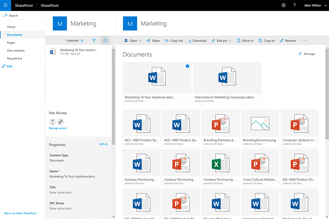Image resolution: width=329 pixels, height=219 pixels.
Task: Expand the Edit pin dropdown arrow
Action: click(230, 41)
